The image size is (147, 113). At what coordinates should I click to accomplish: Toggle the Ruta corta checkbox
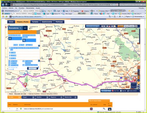9,63
